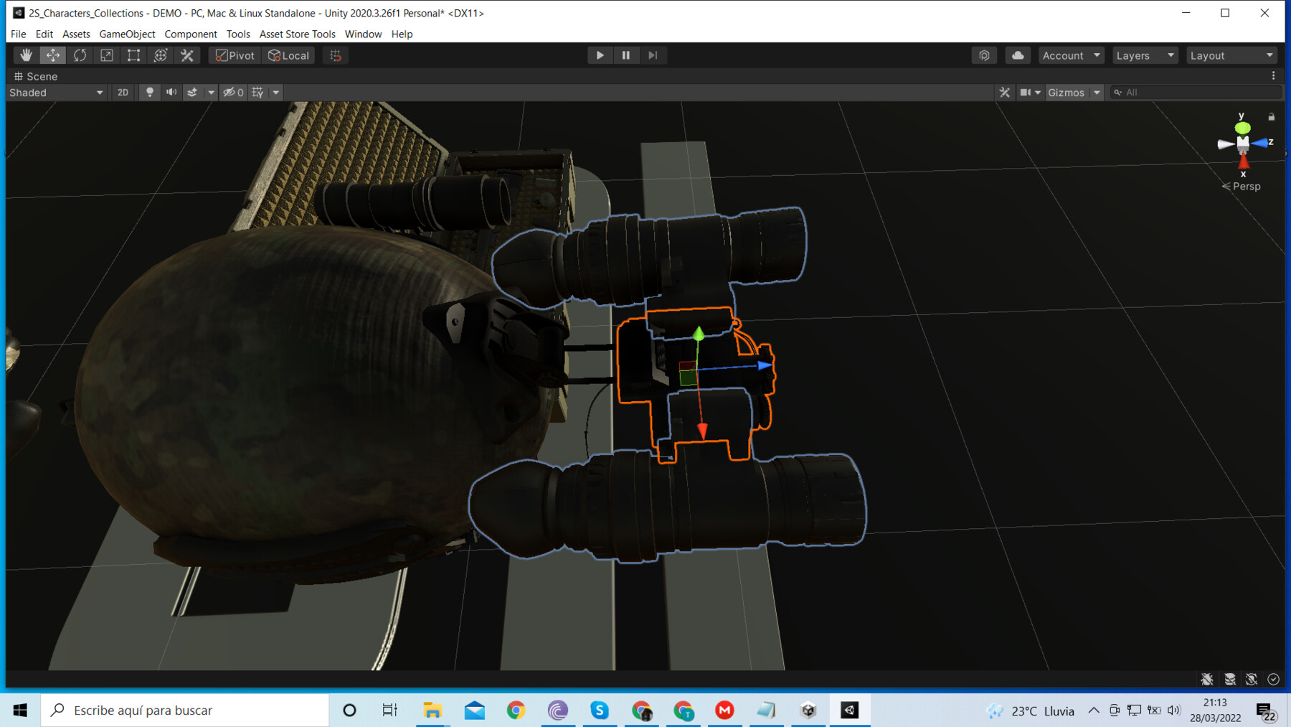Click the scene search field

[1196, 93]
